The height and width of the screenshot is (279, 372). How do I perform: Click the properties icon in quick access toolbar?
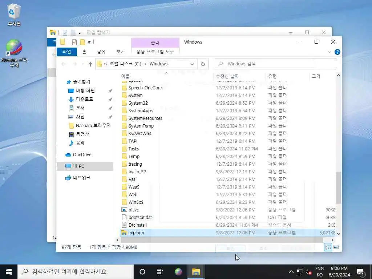pyautogui.click(x=74, y=42)
